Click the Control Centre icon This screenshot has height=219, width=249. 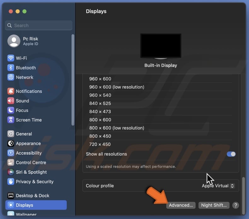[x=11, y=163]
